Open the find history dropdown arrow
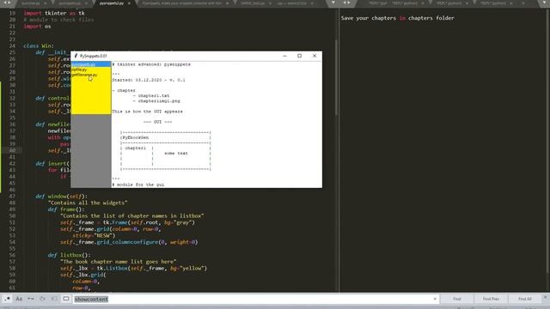 [435, 299]
